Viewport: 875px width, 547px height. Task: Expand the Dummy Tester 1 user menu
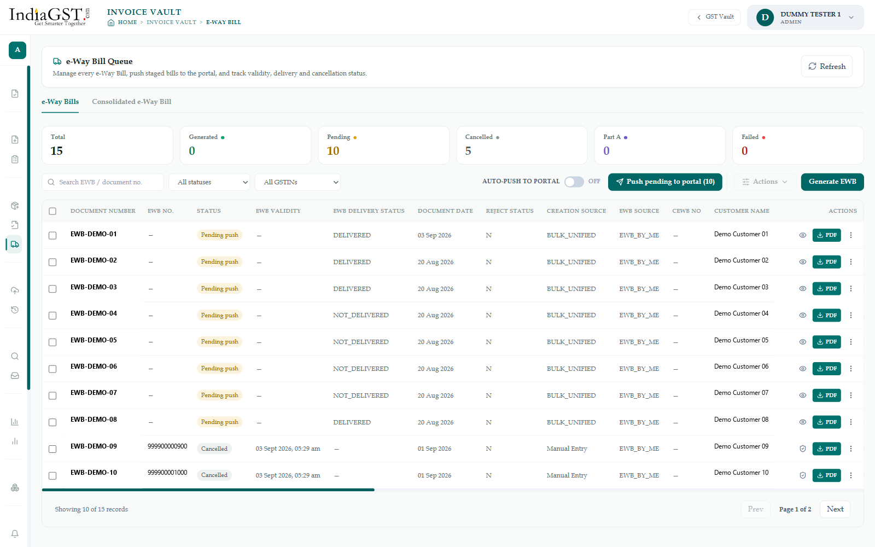pyautogui.click(x=805, y=18)
